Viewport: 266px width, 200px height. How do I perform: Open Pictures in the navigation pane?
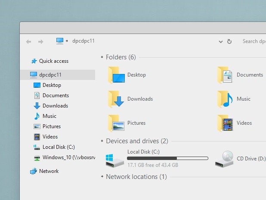click(x=52, y=126)
